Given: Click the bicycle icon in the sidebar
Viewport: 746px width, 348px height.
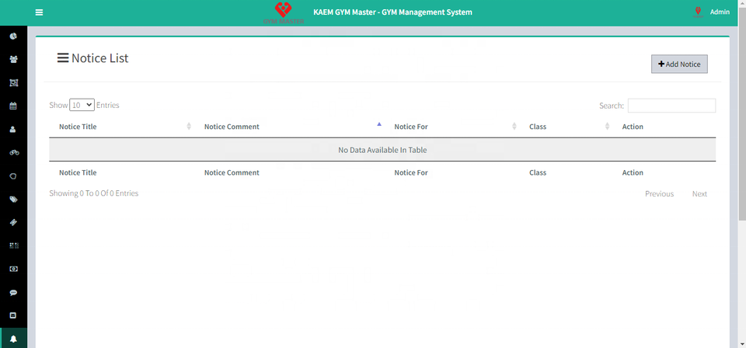Looking at the screenshot, I should coord(13,152).
